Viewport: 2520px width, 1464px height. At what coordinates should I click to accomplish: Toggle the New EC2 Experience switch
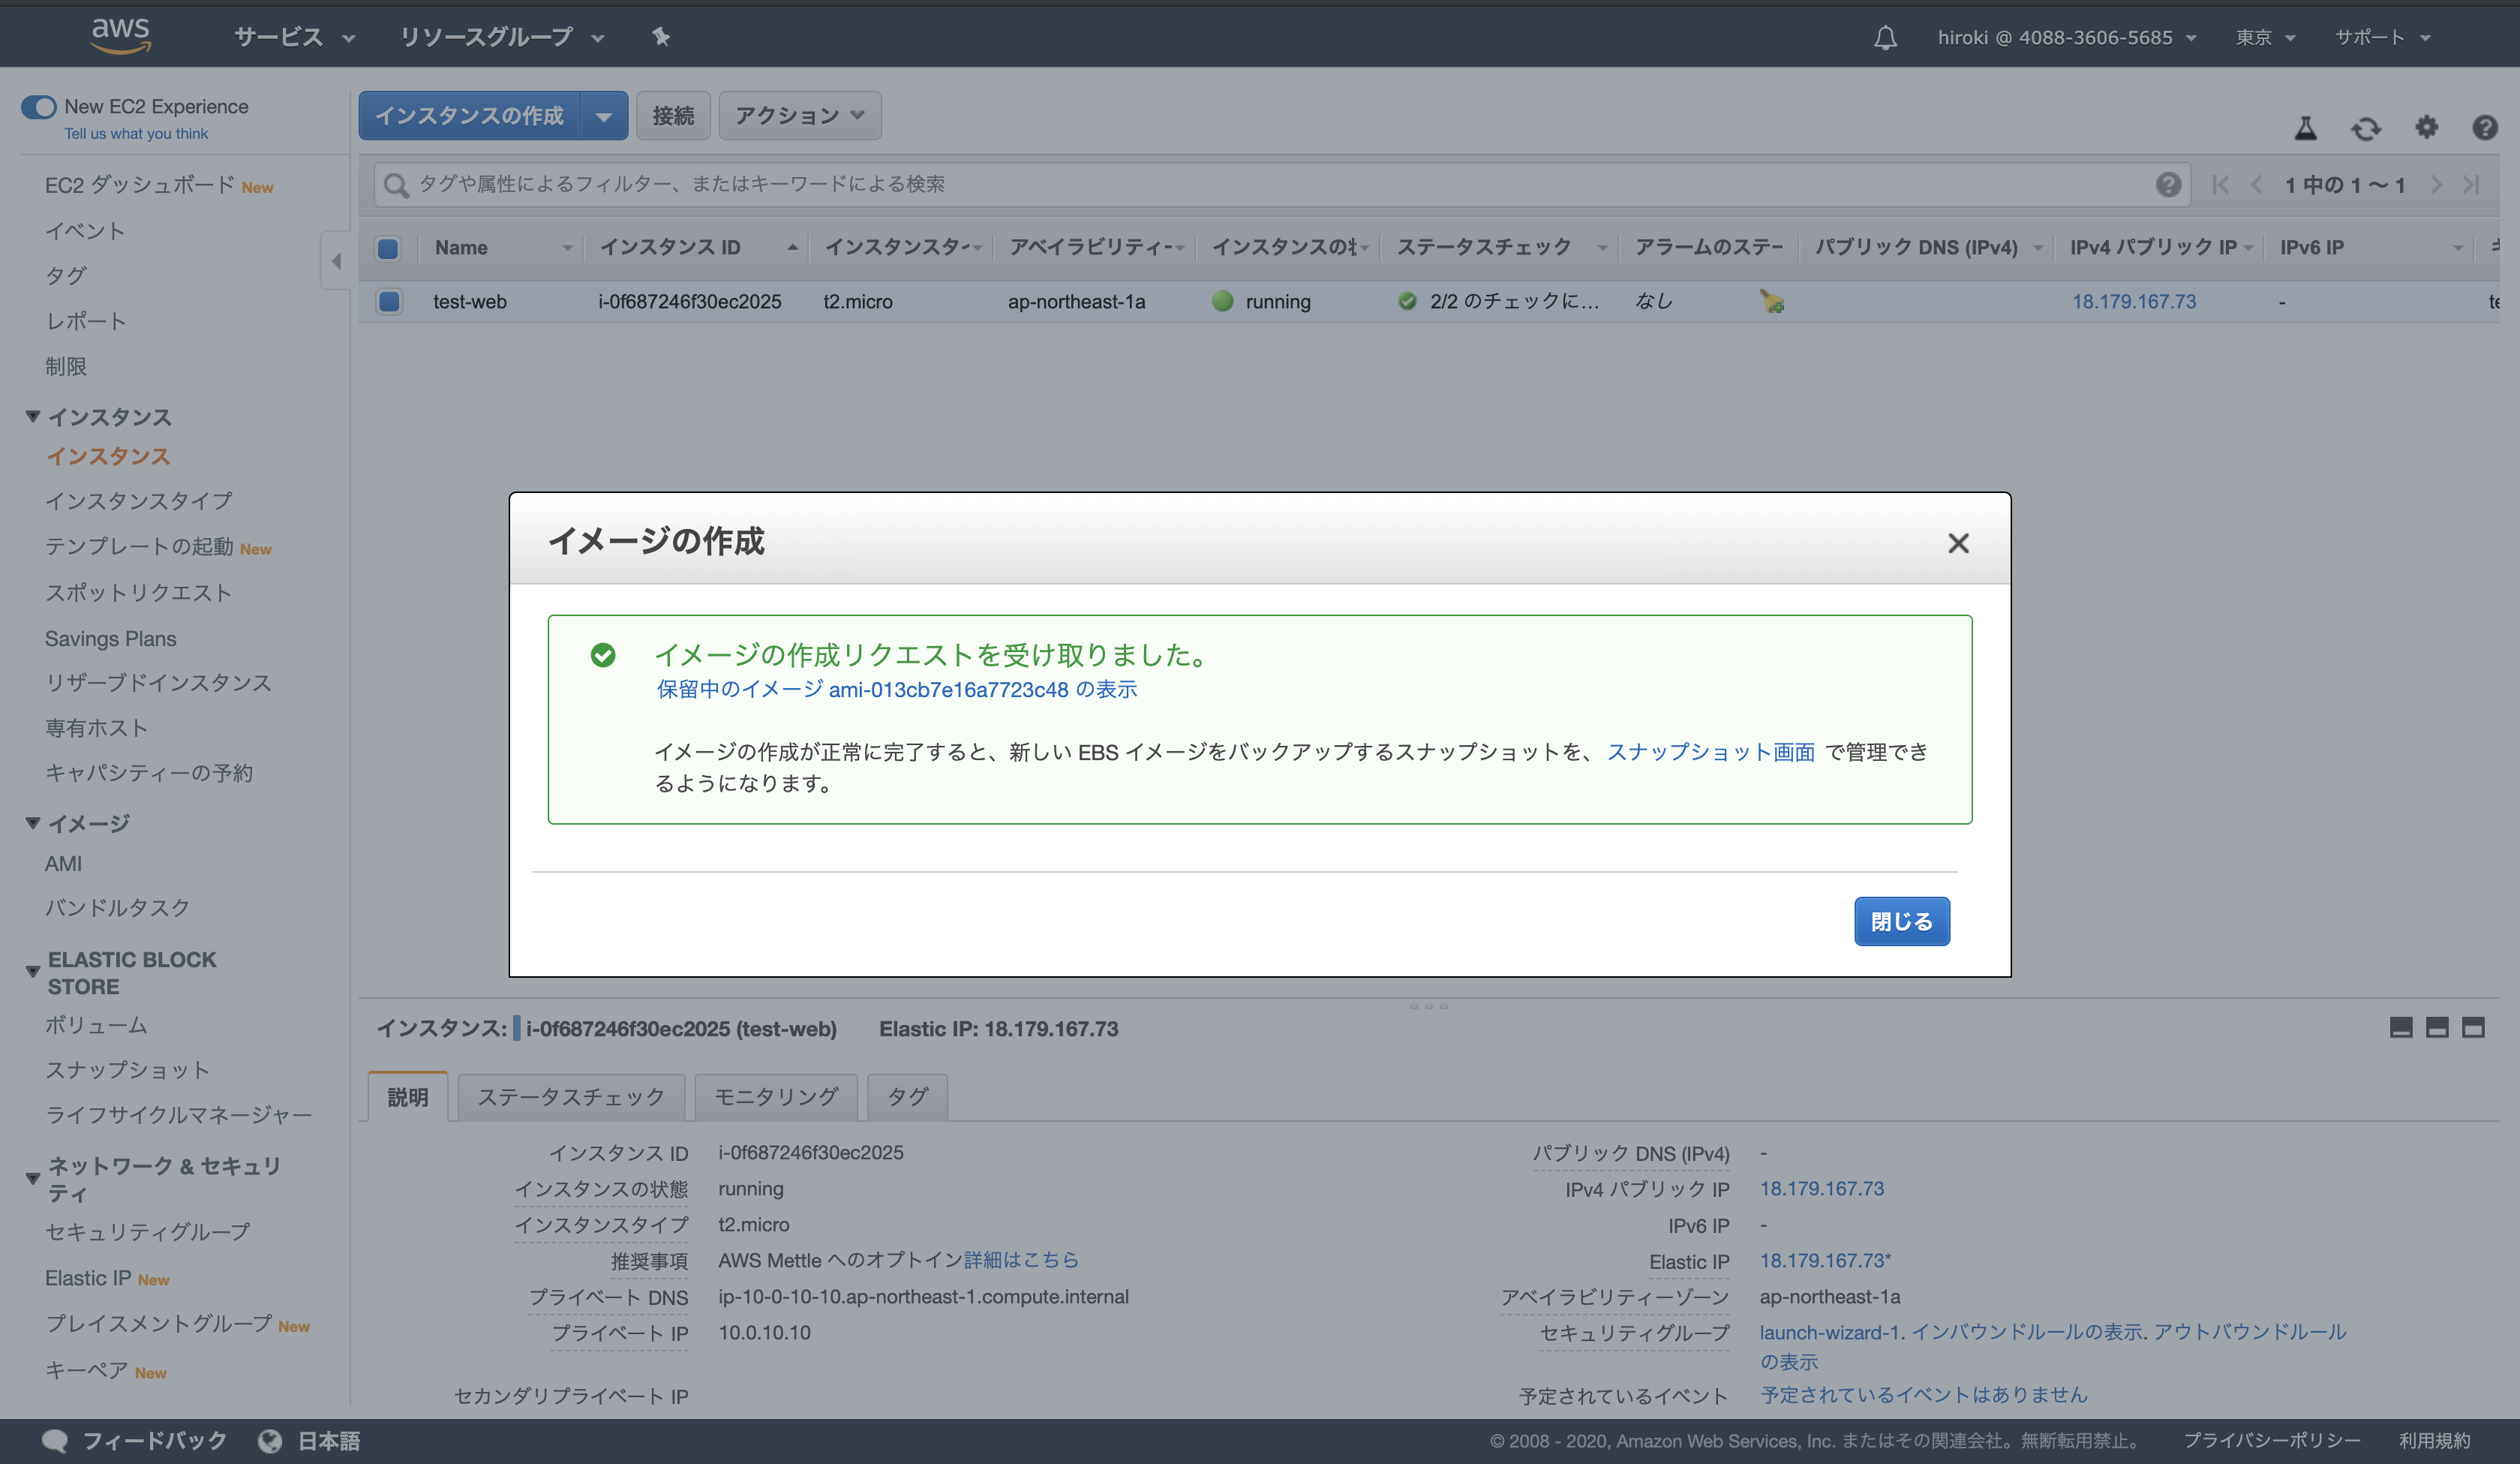point(38,106)
